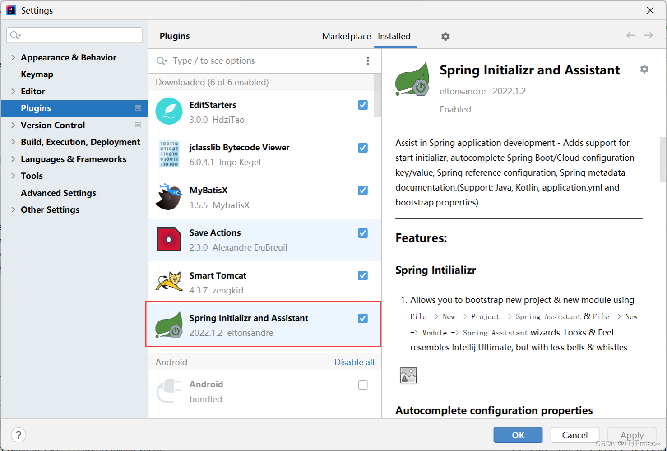This screenshot has height=451, width=667.
Task: Enable the Android bundled plugin checkbox
Action: (x=363, y=385)
